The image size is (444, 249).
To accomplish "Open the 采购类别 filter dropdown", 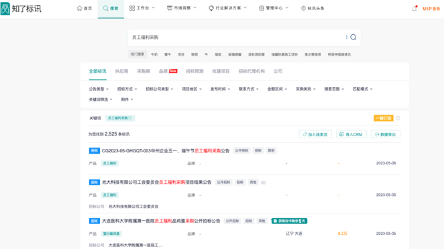I will click(x=306, y=89).
